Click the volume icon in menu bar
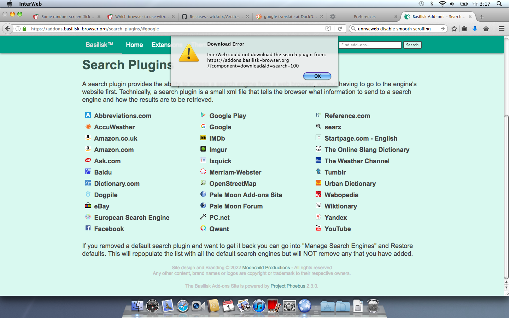 (452, 4)
